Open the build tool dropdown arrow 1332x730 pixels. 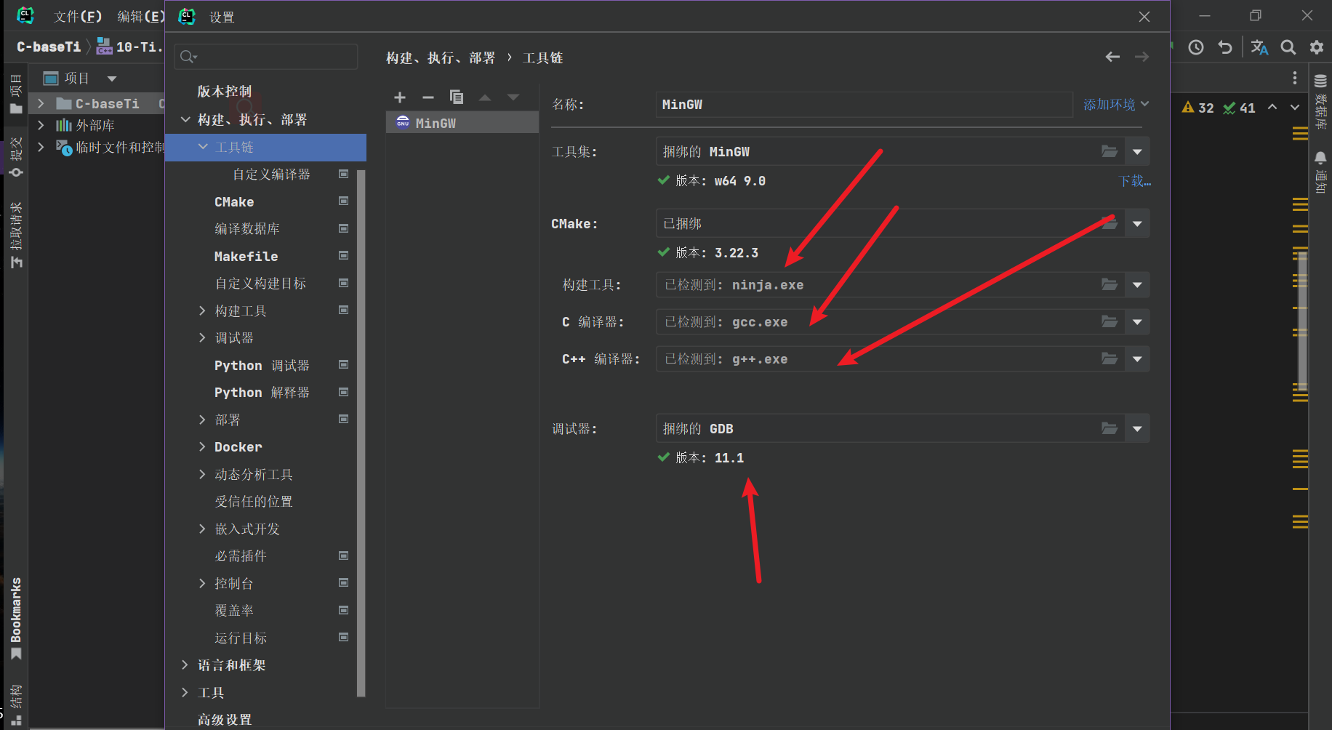tap(1137, 284)
